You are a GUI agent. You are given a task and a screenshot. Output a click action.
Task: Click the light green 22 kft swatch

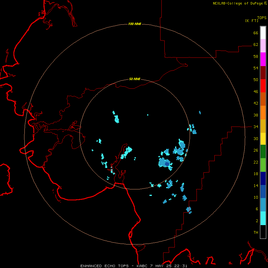(263, 165)
